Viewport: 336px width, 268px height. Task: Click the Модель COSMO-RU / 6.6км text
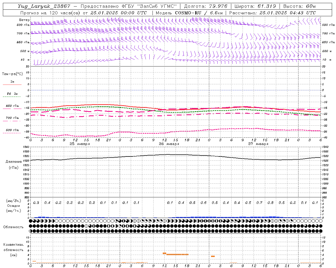click(189, 13)
